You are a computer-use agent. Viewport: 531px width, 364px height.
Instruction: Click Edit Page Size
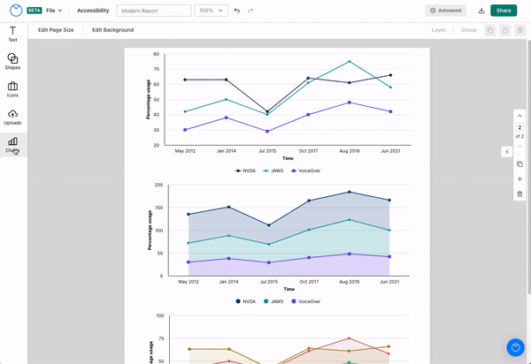click(56, 30)
